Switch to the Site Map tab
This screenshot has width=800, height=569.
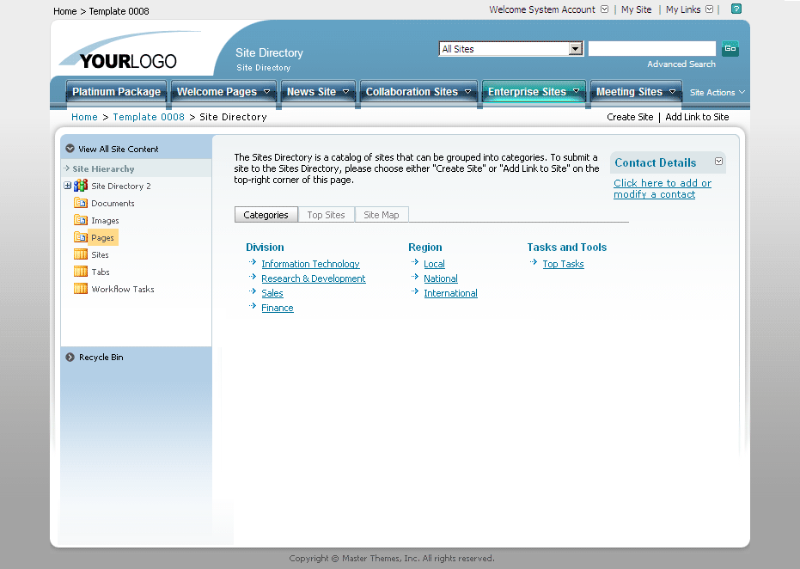pyautogui.click(x=382, y=214)
